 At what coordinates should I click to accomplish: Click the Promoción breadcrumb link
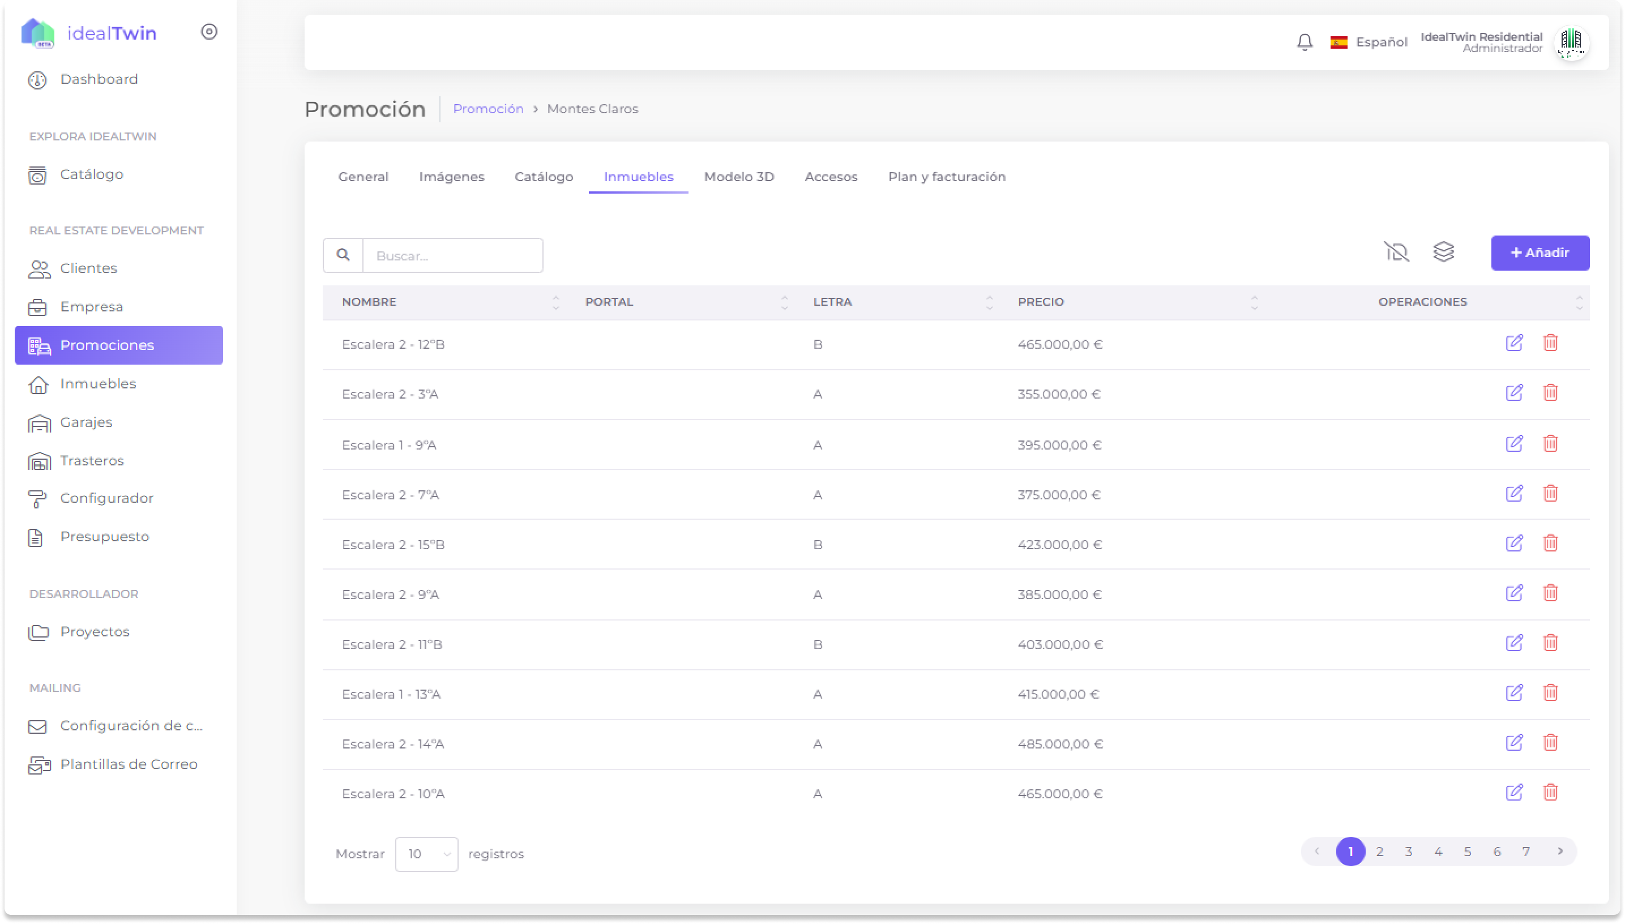coord(488,109)
